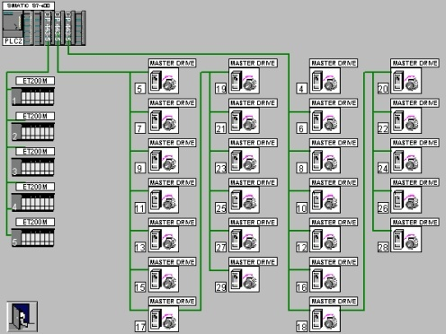Click address box number 17
The image size is (446, 334).
(x=140, y=326)
